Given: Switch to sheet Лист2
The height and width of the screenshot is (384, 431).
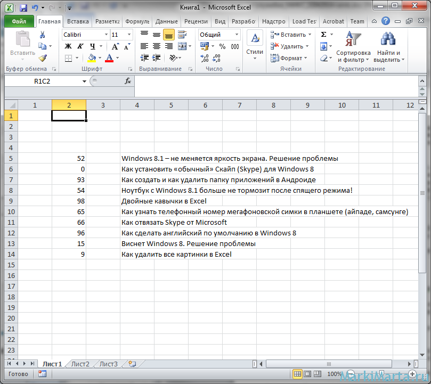Looking at the screenshot, I should coord(80,364).
